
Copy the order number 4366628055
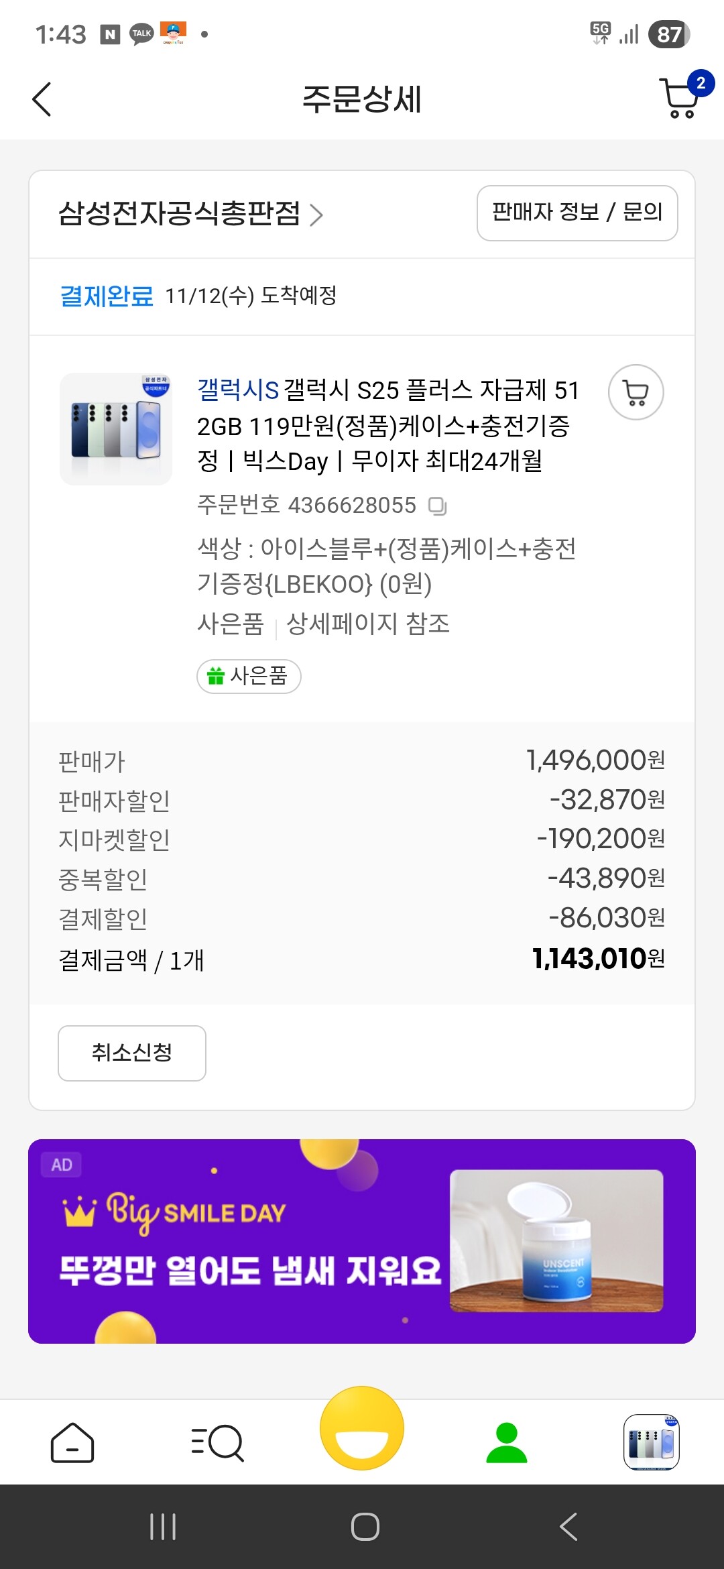[x=438, y=506]
